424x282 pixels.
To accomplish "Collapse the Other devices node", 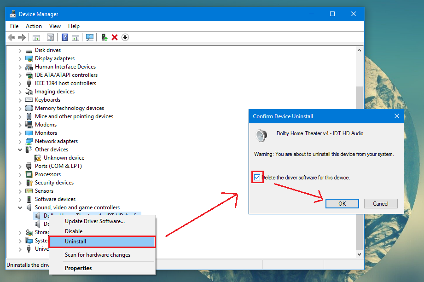I will [20, 150].
